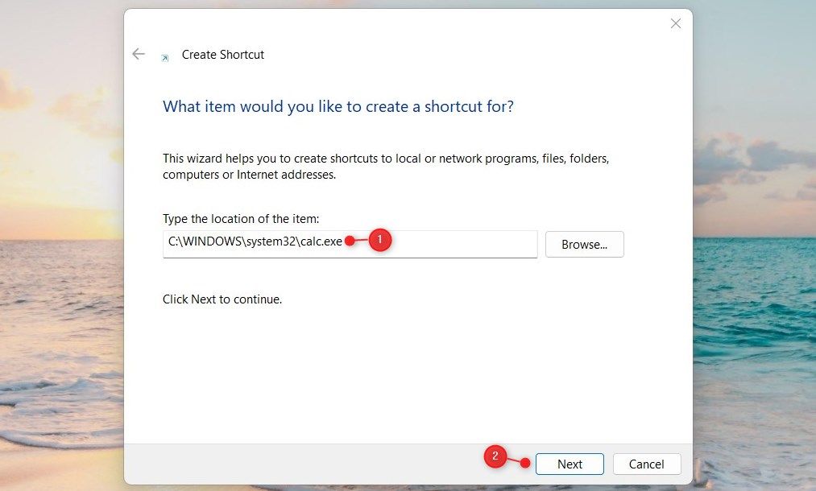This screenshot has height=491, width=816.
Task: Dismiss the wizard with the Cancel button
Action: coord(646,464)
